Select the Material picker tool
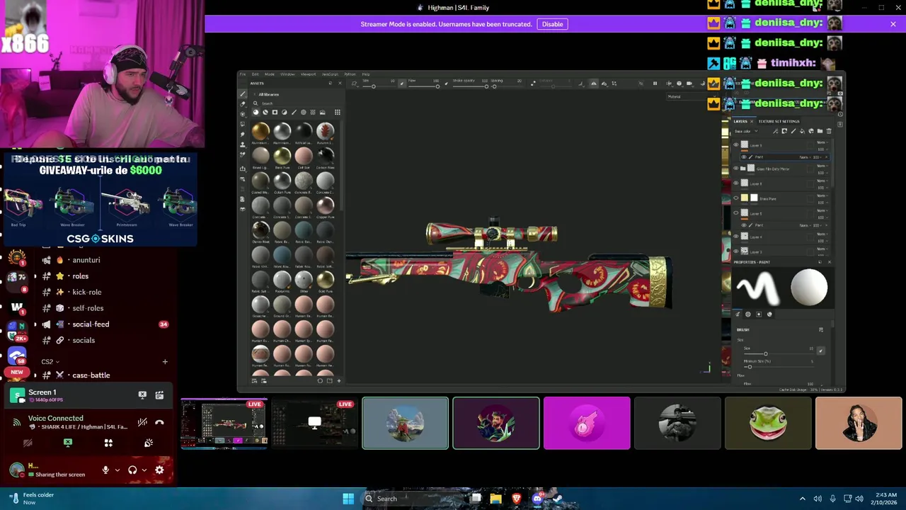The width and height of the screenshot is (906, 510). click(242, 154)
